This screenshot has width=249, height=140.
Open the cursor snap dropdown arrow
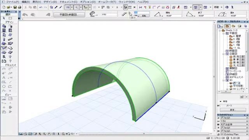[90, 7]
